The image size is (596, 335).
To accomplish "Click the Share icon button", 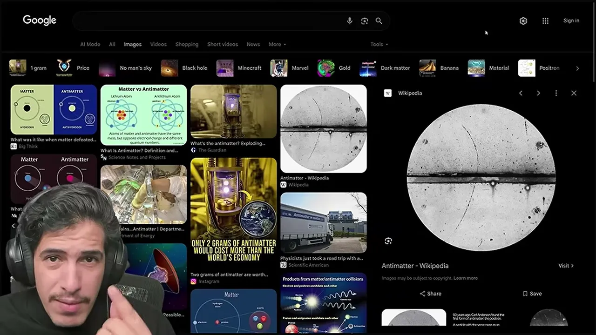I will [x=430, y=294].
